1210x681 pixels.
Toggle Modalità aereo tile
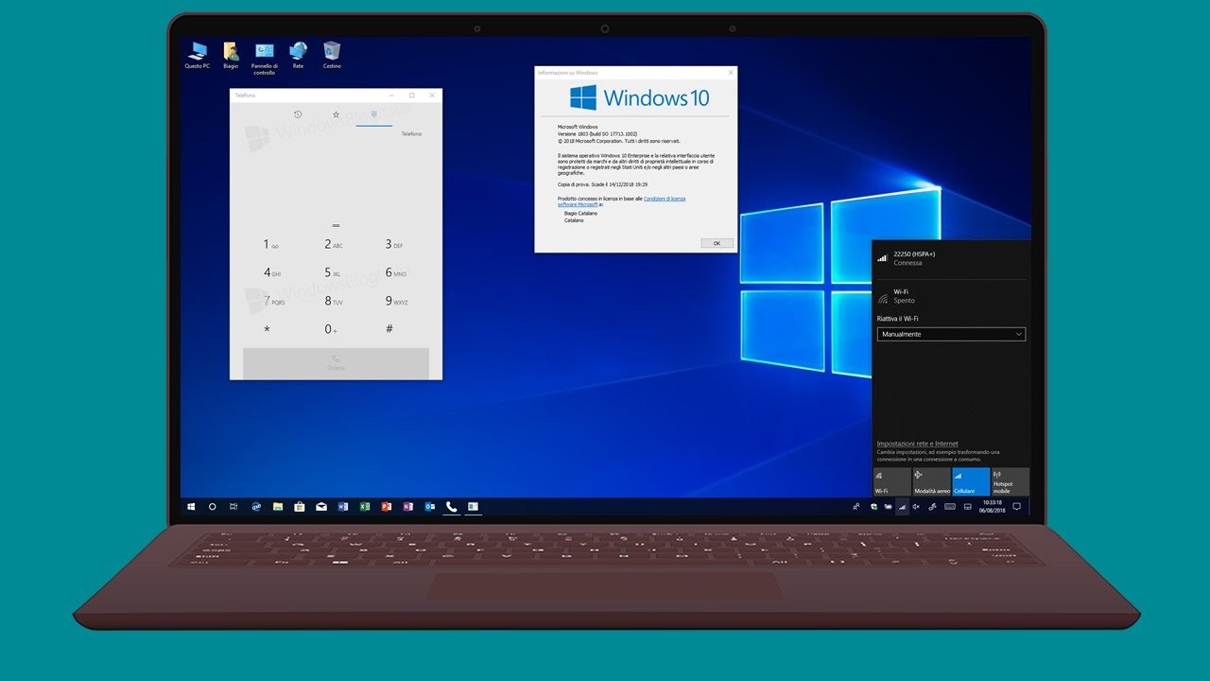931,481
